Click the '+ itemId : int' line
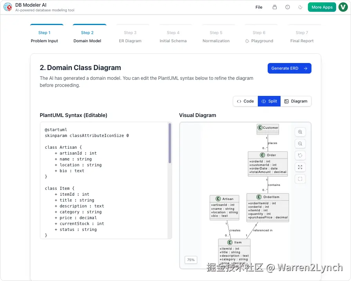 72,194
